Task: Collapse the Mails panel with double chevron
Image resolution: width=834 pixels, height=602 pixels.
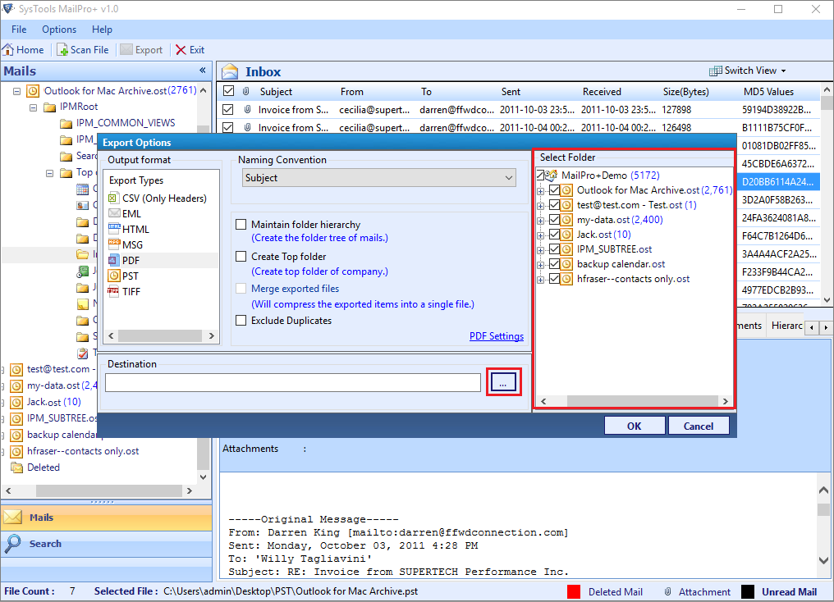Action: tap(203, 71)
